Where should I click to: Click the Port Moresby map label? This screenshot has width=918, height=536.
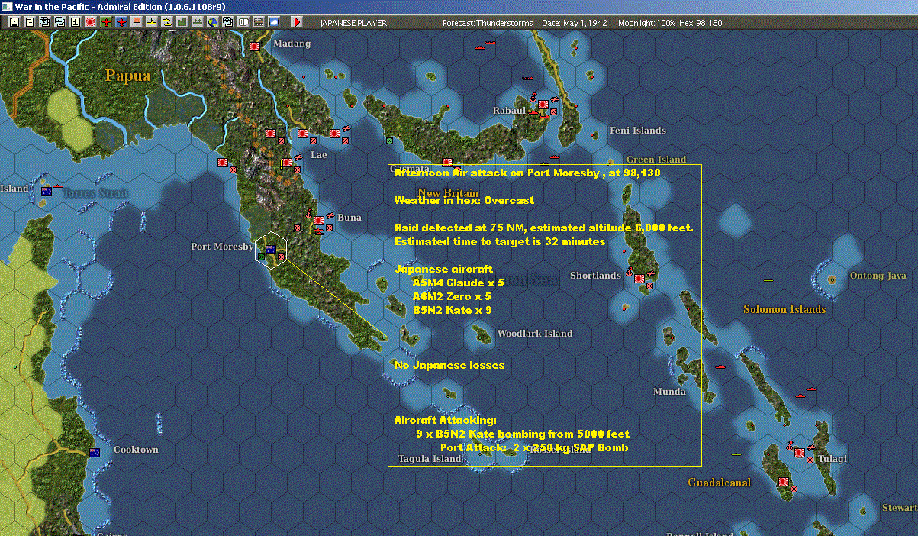[222, 247]
